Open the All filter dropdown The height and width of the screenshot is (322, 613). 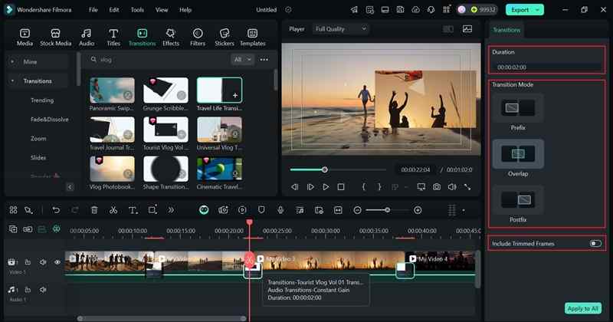click(242, 60)
